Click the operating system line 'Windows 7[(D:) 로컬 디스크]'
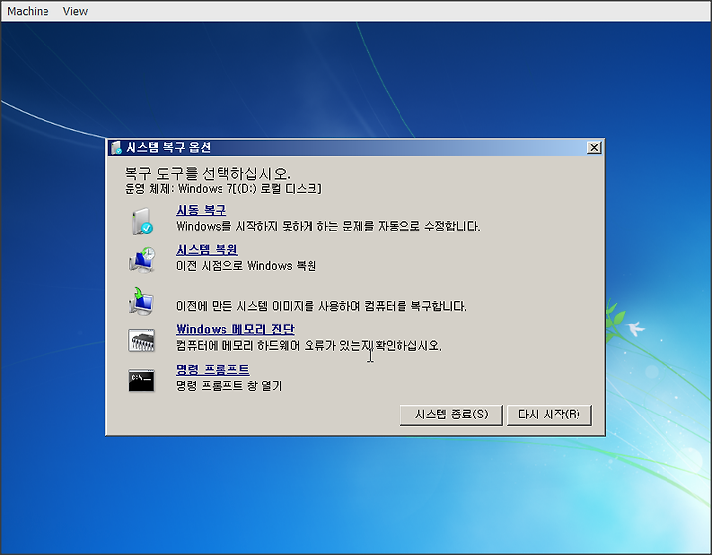The width and height of the screenshot is (712, 555). (x=250, y=189)
